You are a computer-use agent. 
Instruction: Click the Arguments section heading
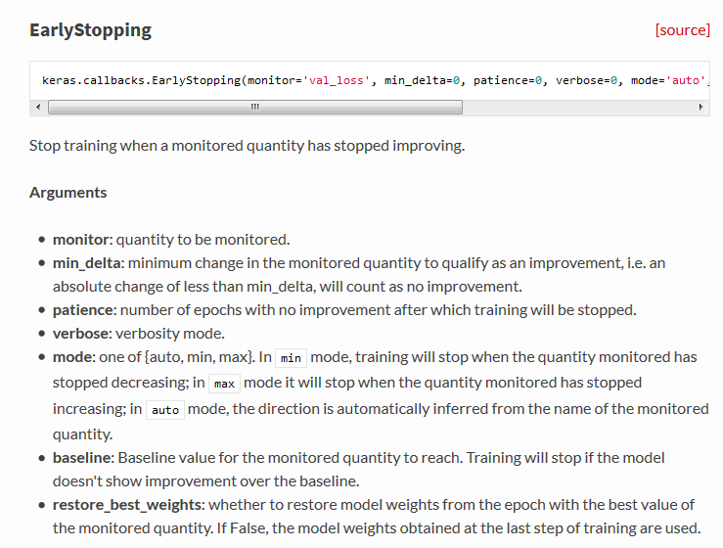tap(68, 192)
